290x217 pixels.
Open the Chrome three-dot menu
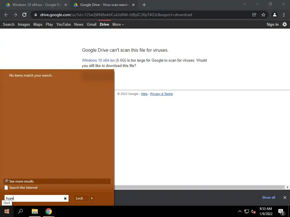coord(284,15)
